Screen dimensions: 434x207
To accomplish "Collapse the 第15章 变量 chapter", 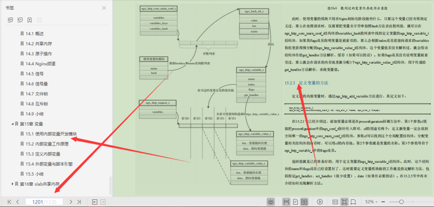I will tap(13, 124).
